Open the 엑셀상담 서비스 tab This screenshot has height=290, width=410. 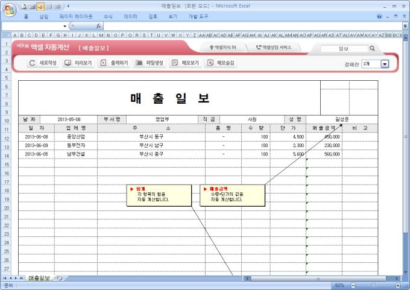pos(274,48)
